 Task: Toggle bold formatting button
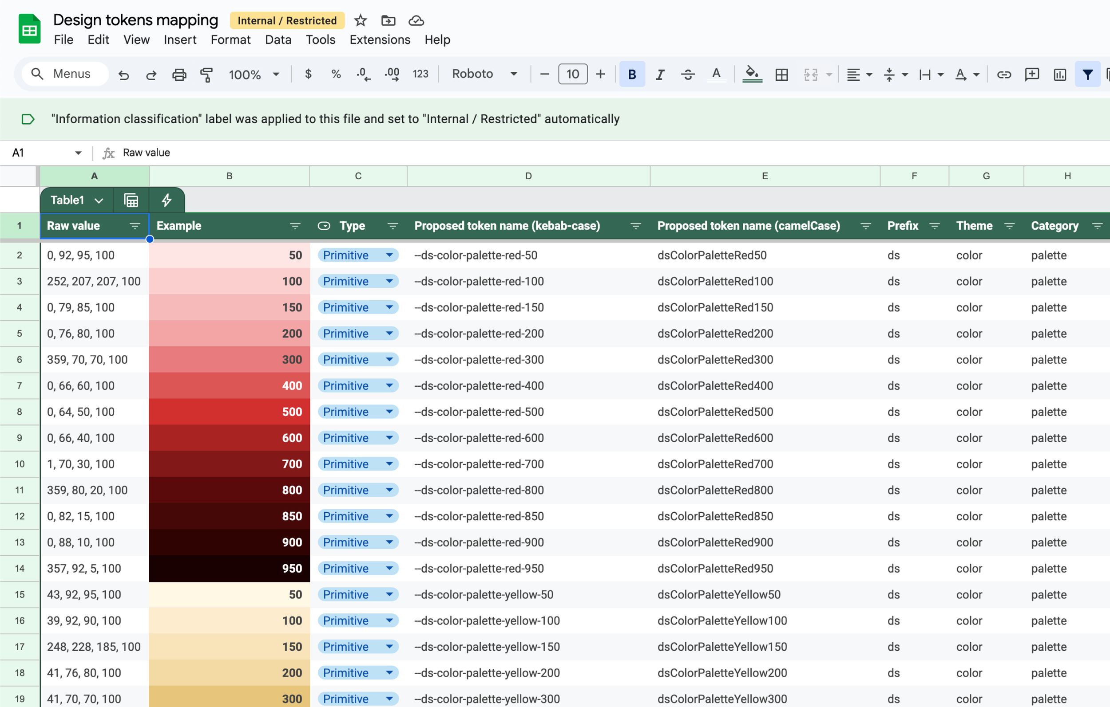pos(631,74)
